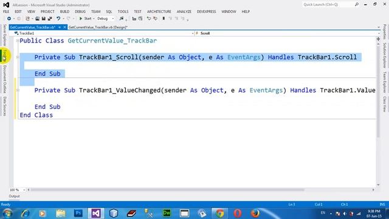The height and width of the screenshot is (219, 389).
Task: Click the comment out lines toolbar icon
Action: pyautogui.click(x=148, y=19)
